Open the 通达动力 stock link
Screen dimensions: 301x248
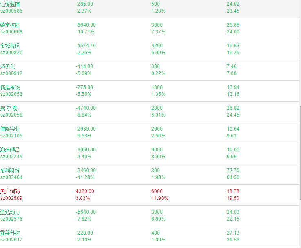point(10,212)
